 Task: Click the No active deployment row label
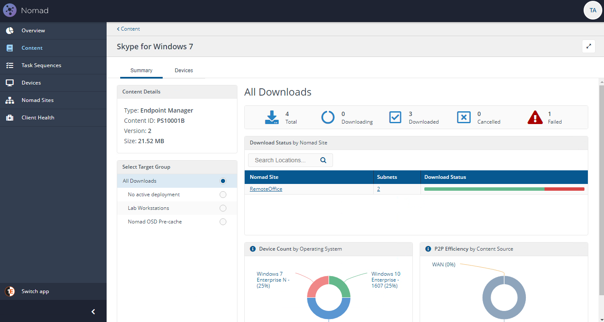pyautogui.click(x=154, y=195)
